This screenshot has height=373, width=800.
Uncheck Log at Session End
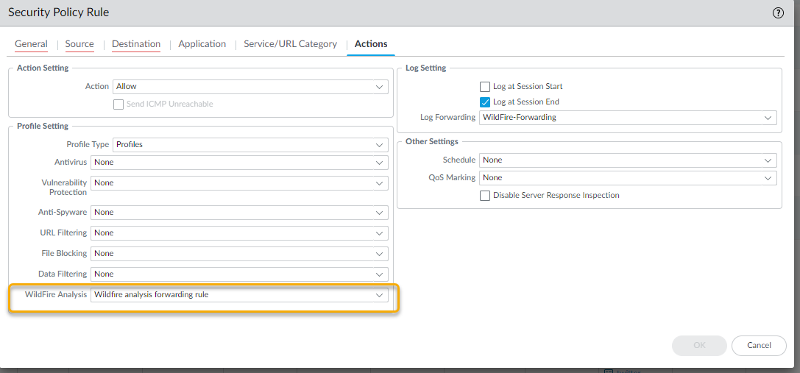point(485,102)
